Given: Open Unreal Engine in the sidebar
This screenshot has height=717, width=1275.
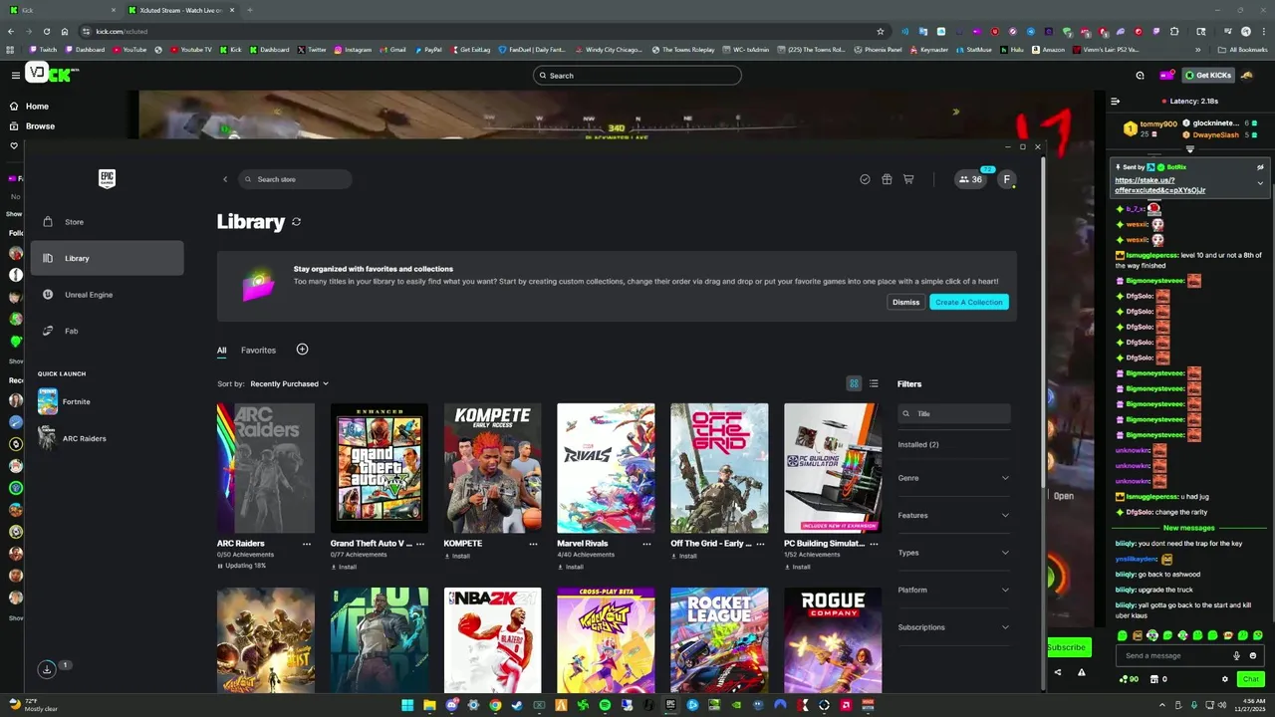Looking at the screenshot, I should (x=107, y=295).
